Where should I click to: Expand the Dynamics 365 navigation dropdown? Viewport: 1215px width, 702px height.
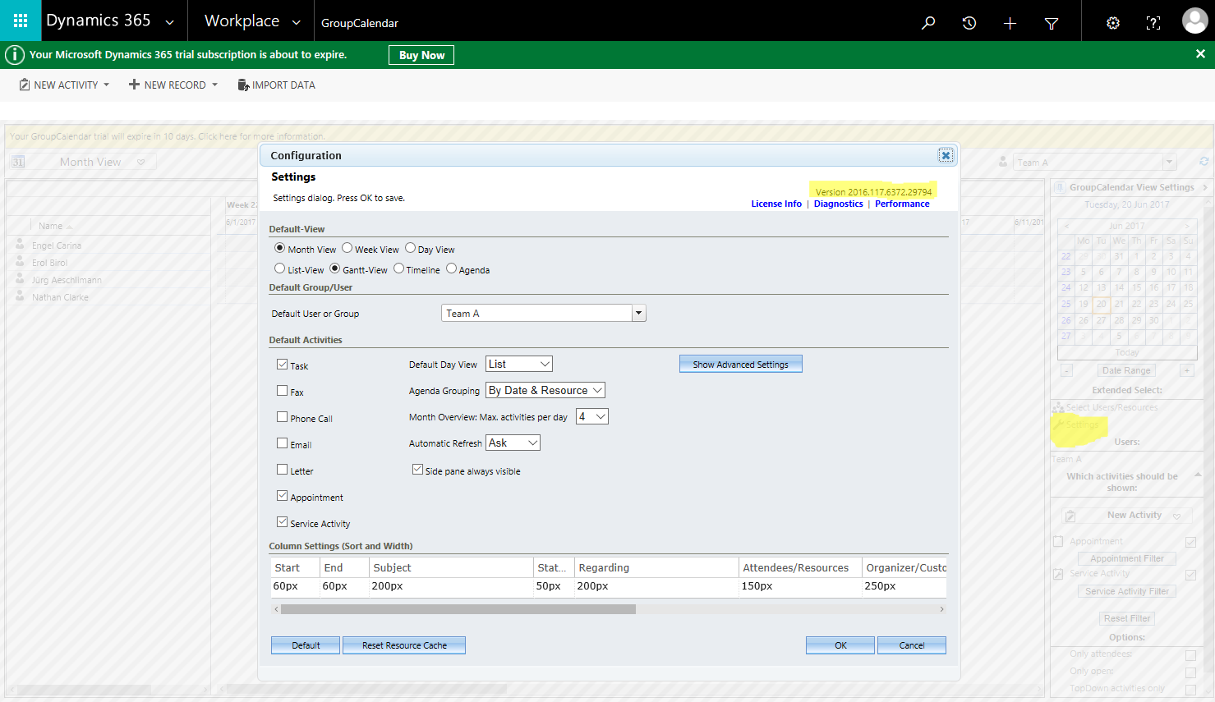pos(170,23)
